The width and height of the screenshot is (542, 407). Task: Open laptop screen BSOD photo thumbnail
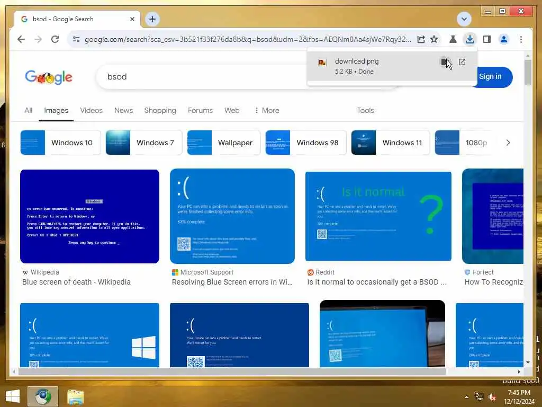coord(382,334)
